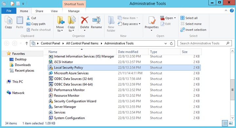Click the blue Help question mark icon
The image size is (236, 128).
coord(232,11)
